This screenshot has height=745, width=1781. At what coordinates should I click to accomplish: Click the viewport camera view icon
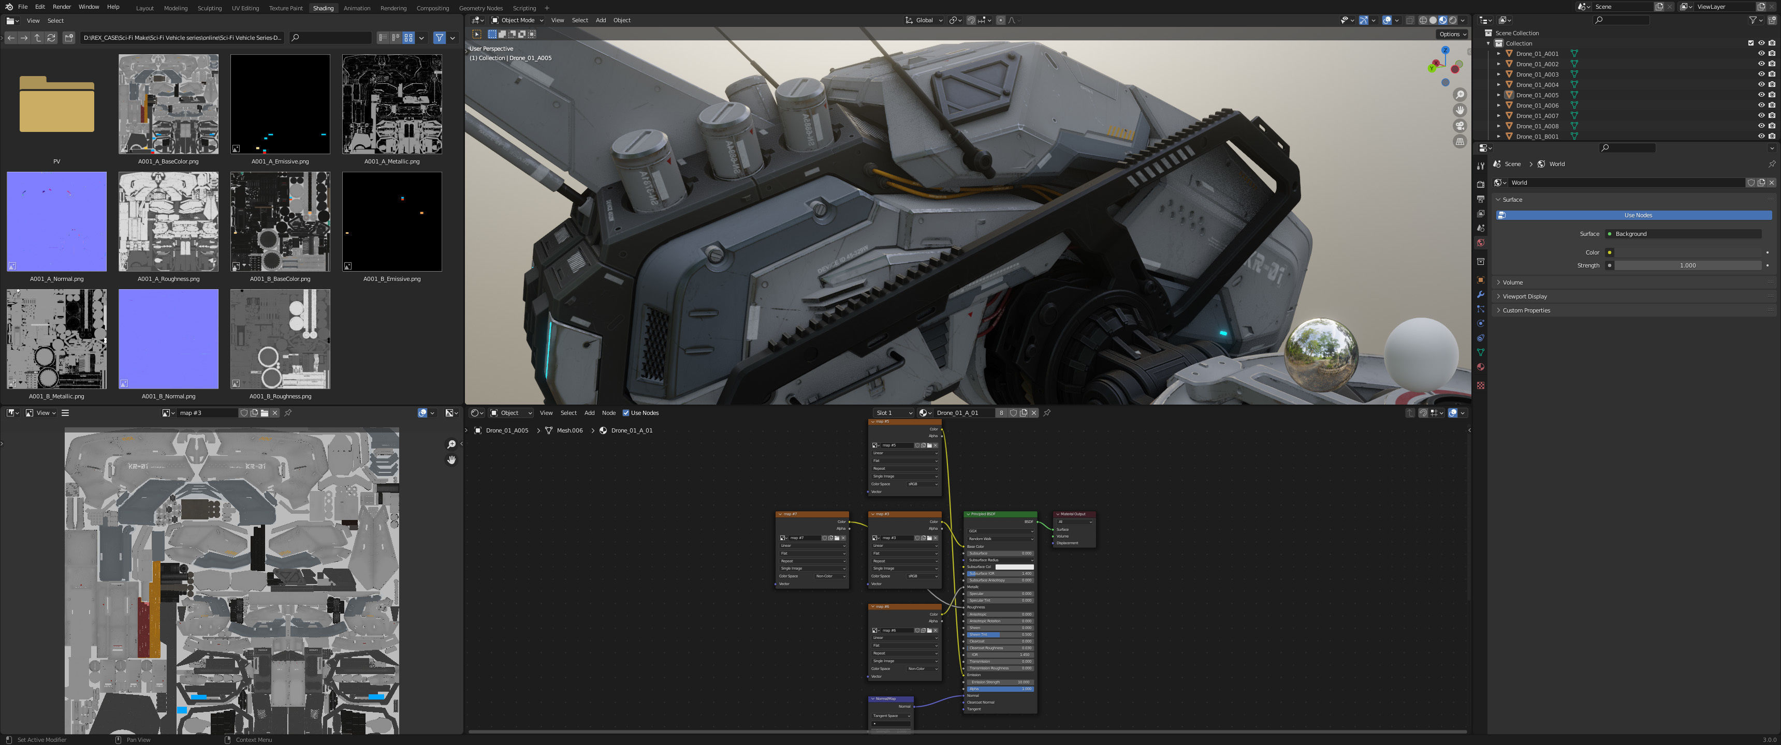[1459, 126]
